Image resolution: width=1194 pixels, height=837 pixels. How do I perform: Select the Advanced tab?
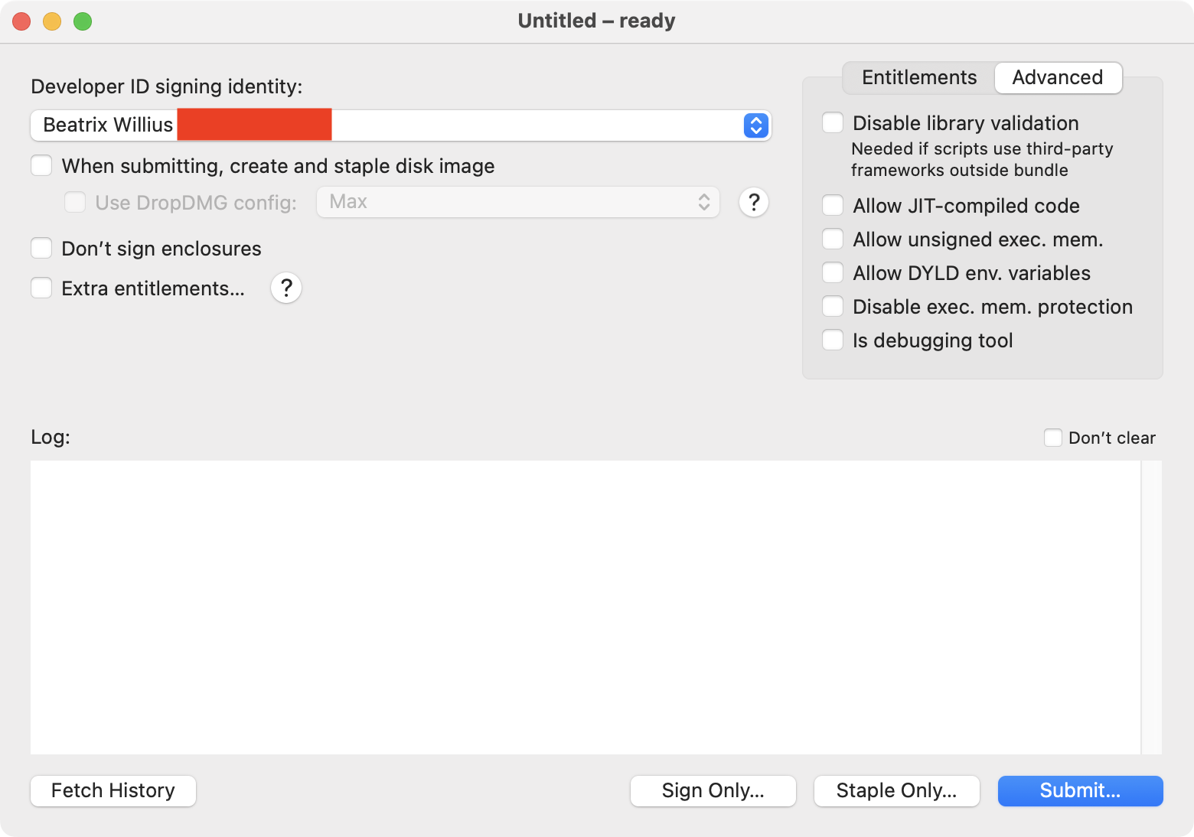[x=1058, y=78]
